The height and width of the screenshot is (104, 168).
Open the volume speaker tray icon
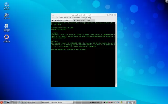[112, 102]
